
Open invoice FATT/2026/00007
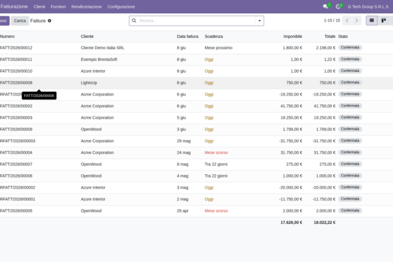point(16,164)
